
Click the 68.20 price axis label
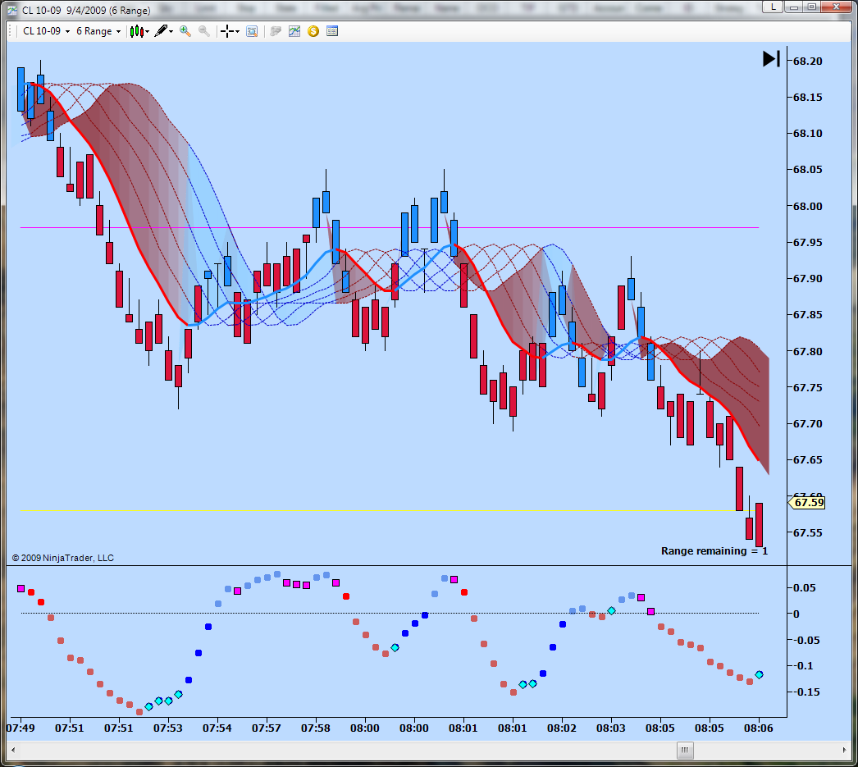808,62
